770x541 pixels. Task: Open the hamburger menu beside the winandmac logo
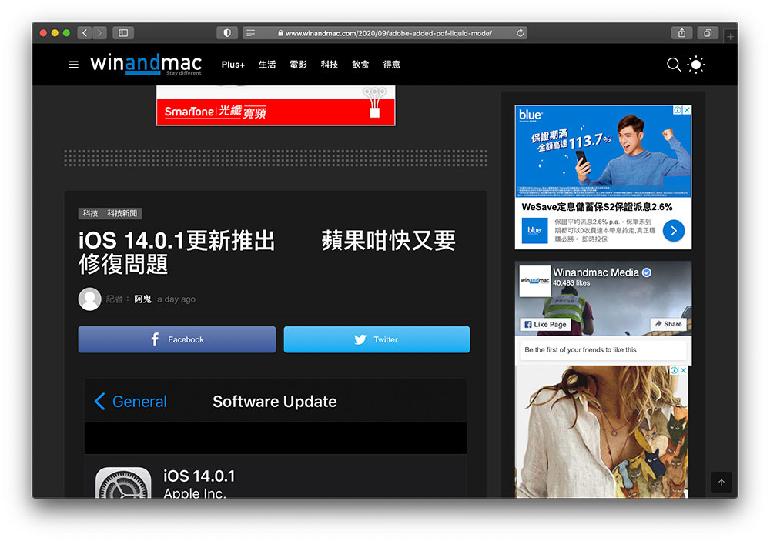coord(73,65)
